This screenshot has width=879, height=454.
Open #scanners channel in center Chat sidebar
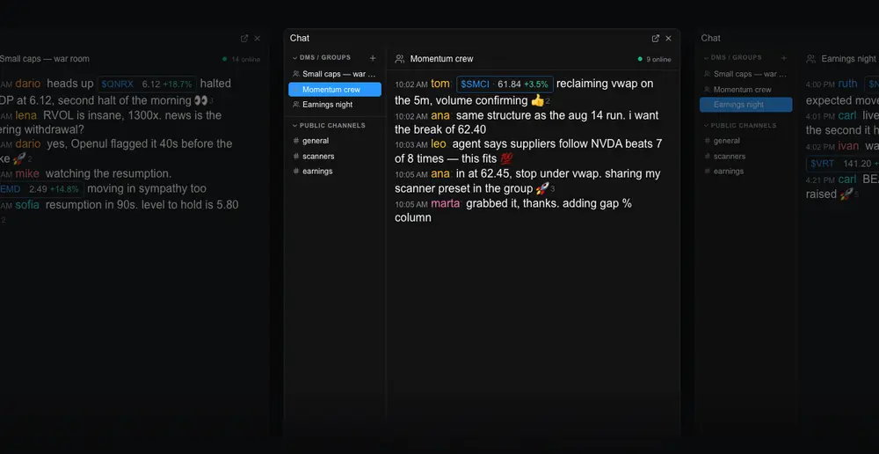(x=335, y=156)
